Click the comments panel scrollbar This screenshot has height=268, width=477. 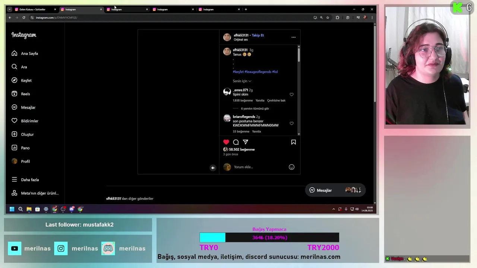click(298, 55)
